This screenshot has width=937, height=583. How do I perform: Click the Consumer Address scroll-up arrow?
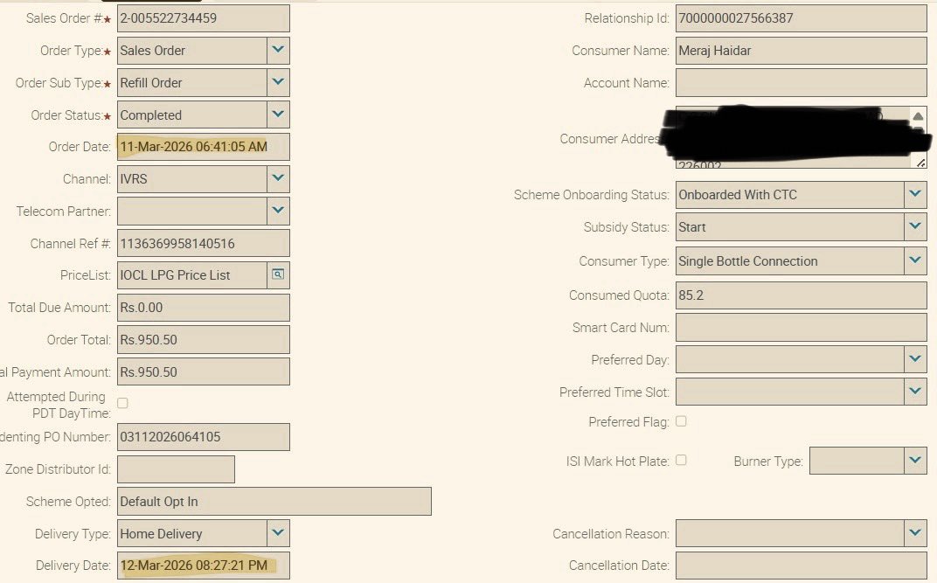coord(918,116)
